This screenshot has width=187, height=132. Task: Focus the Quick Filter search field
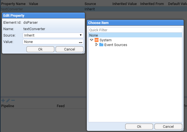point(136,30)
